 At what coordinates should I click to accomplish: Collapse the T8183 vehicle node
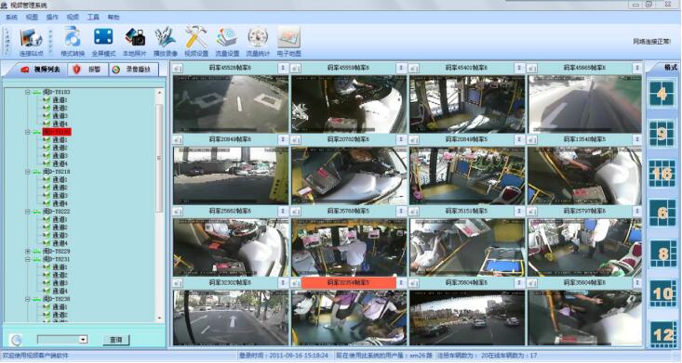pyautogui.click(x=27, y=92)
